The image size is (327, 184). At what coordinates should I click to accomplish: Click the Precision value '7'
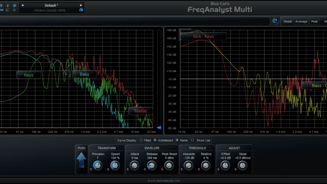click(x=98, y=158)
